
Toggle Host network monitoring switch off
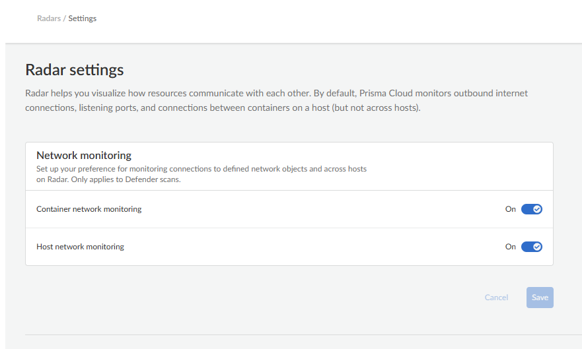point(532,247)
